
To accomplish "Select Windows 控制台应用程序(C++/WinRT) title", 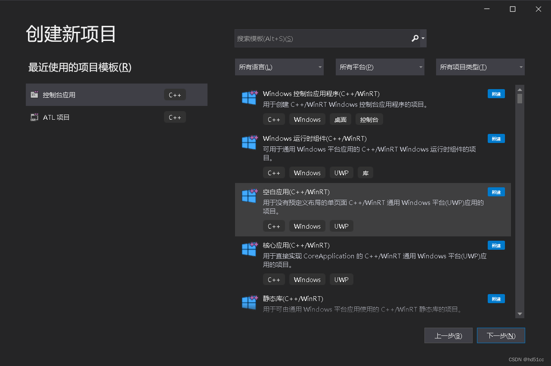I will [x=321, y=94].
